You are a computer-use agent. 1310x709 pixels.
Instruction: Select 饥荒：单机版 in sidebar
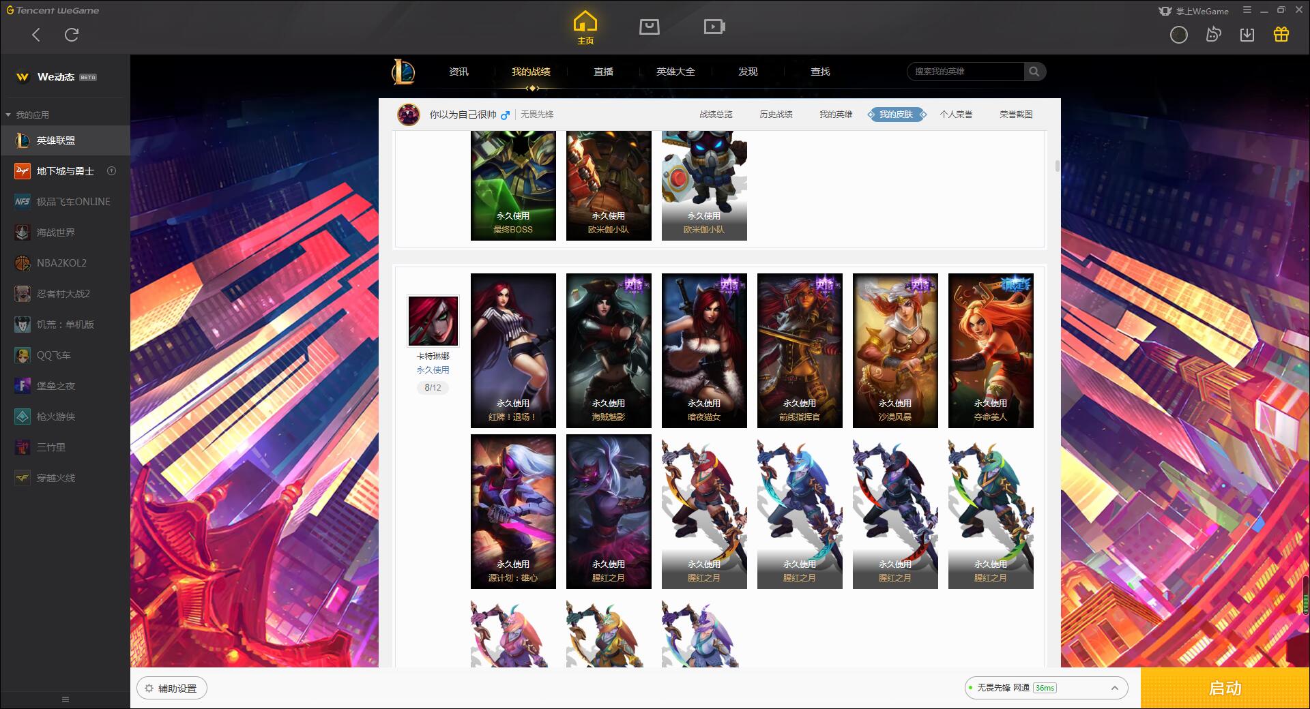pyautogui.click(x=65, y=325)
